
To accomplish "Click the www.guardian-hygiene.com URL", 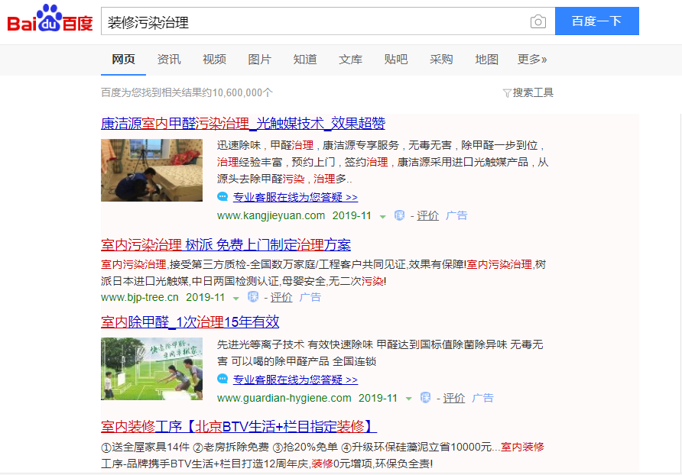I will coord(284,398).
